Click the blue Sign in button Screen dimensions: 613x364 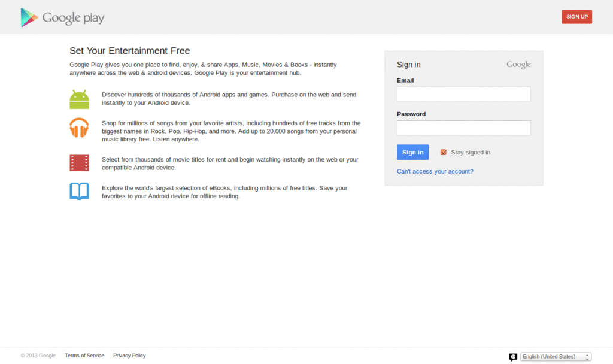412,152
